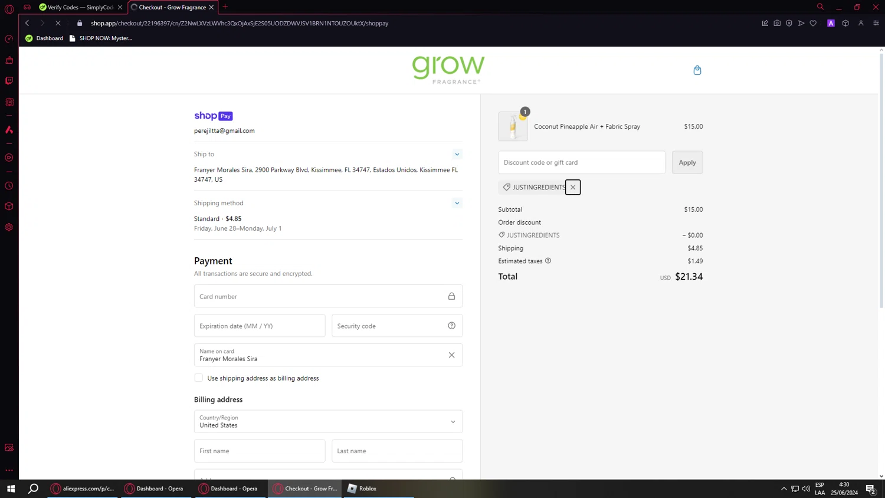This screenshot has width=885, height=498.
Task: Click the send/flow arrow icon
Action: [x=801, y=23]
